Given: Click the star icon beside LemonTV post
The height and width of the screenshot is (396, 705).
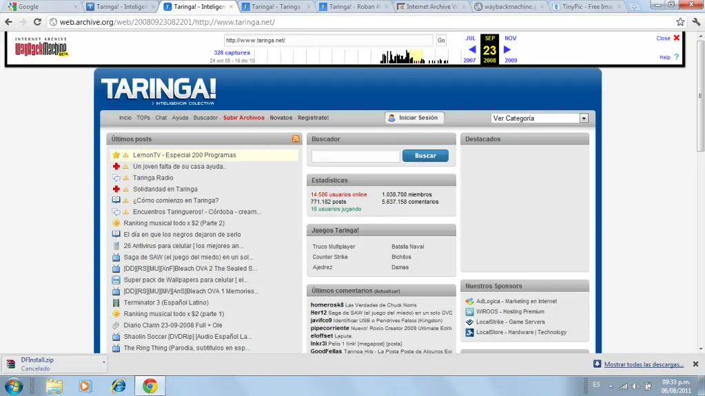Looking at the screenshot, I should click(x=116, y=155).
